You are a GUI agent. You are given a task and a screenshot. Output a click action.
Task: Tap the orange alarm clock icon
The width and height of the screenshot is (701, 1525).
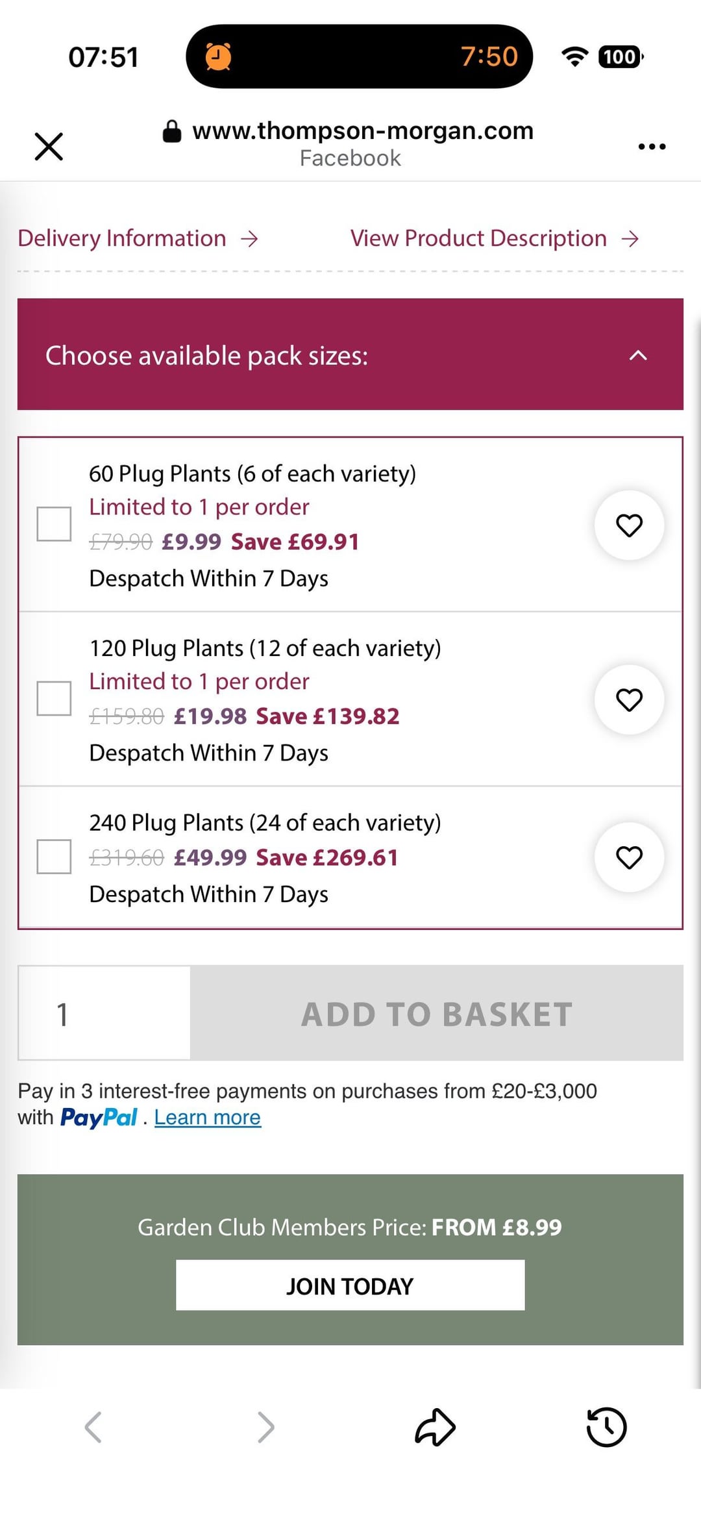(219, 57)
